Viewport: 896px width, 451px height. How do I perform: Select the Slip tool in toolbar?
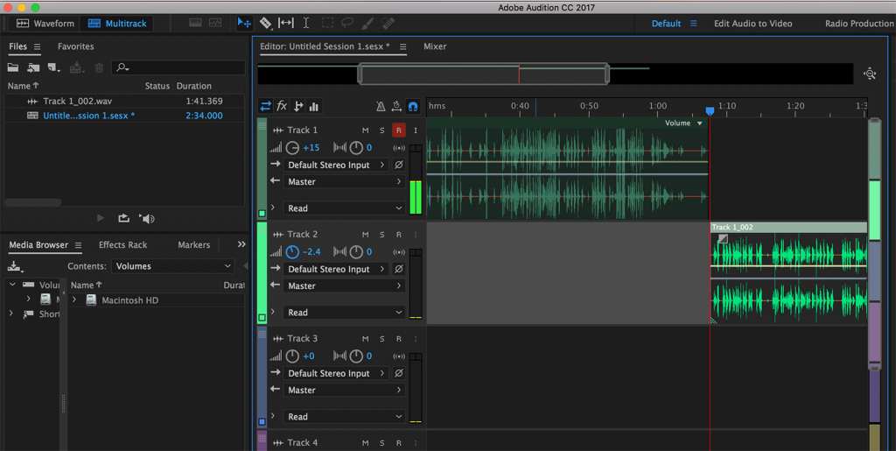click(286, 24)
